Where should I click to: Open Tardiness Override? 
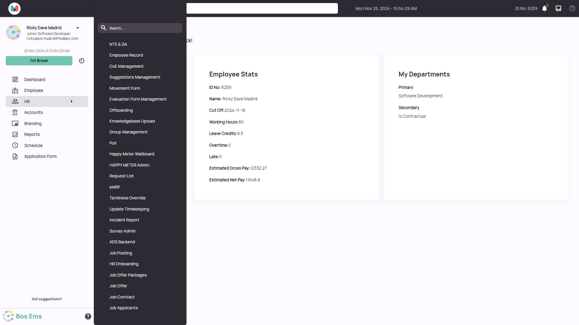(128, 198)
